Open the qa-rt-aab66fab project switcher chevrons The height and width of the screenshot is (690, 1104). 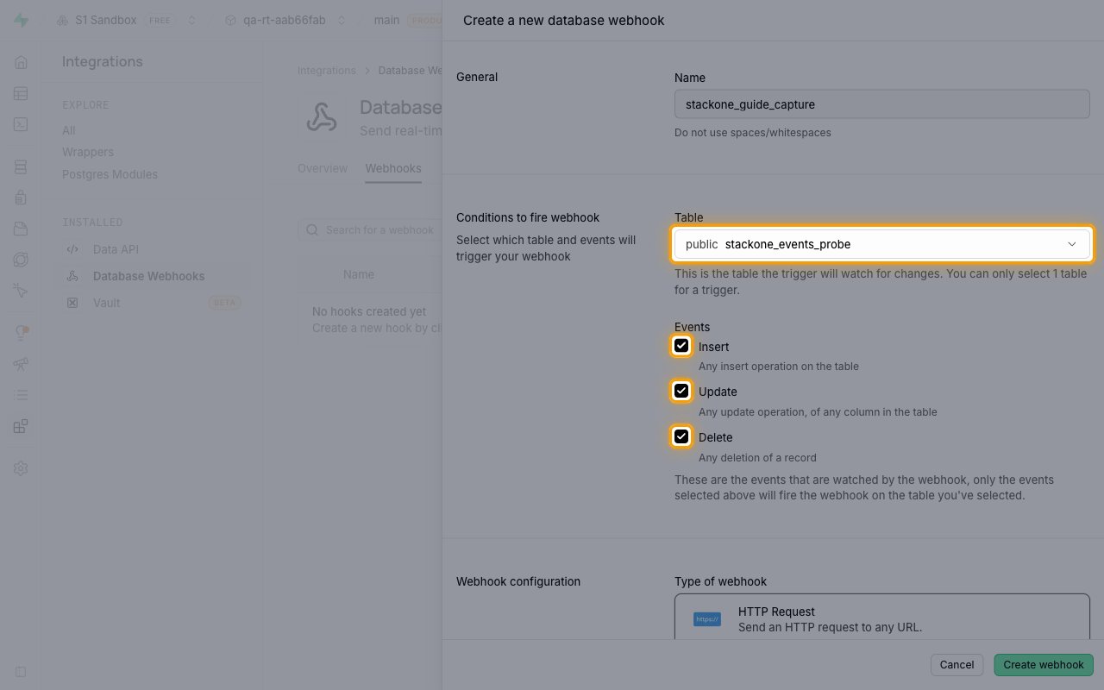[x=342, y=20]
